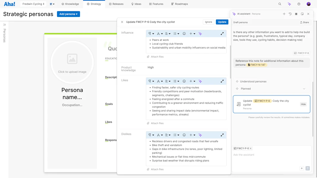Open alignment dropdown in Influence toolbar
This screenshot has width=317, height=178.
168,34
